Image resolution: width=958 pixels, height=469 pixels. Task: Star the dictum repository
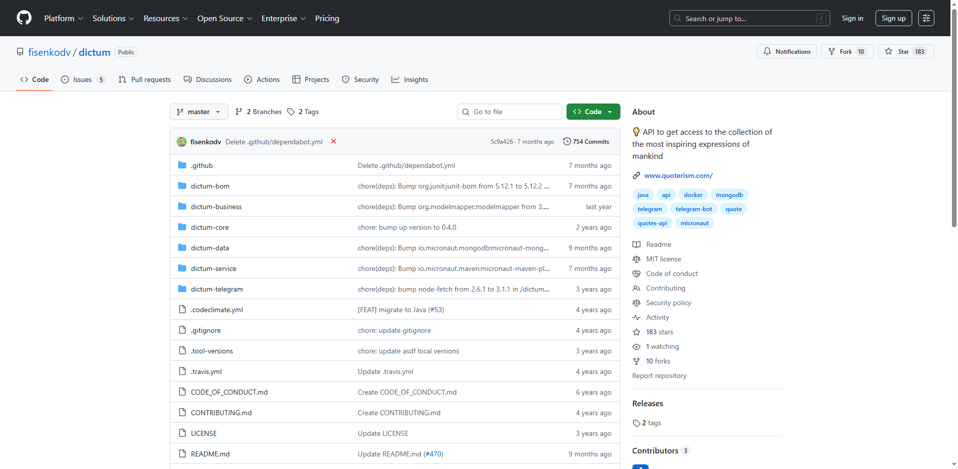[x=906, y=51]
